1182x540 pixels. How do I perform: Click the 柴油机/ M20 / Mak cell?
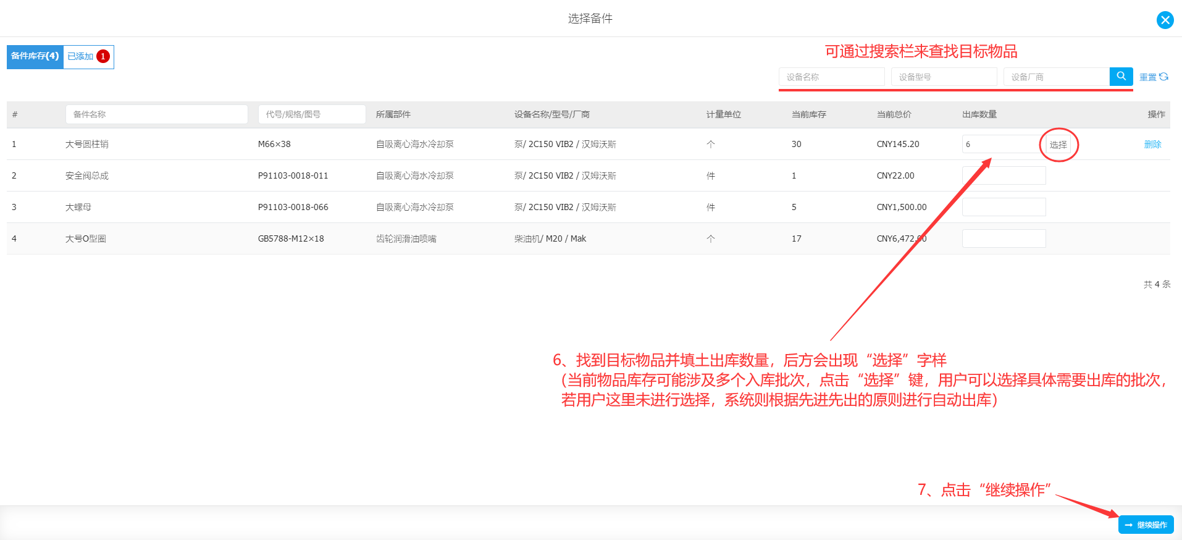(x=550, y=238)
